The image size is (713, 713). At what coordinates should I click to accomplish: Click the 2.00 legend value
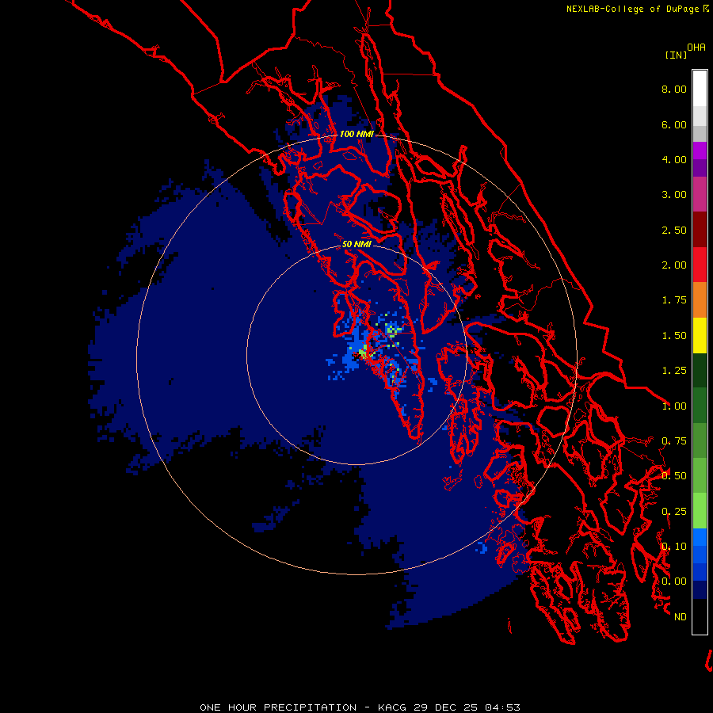pyautogui.click(x=674, y=265)
